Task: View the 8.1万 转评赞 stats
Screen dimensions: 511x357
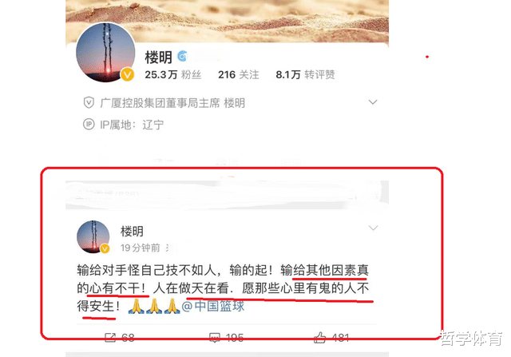Action: 305,74
